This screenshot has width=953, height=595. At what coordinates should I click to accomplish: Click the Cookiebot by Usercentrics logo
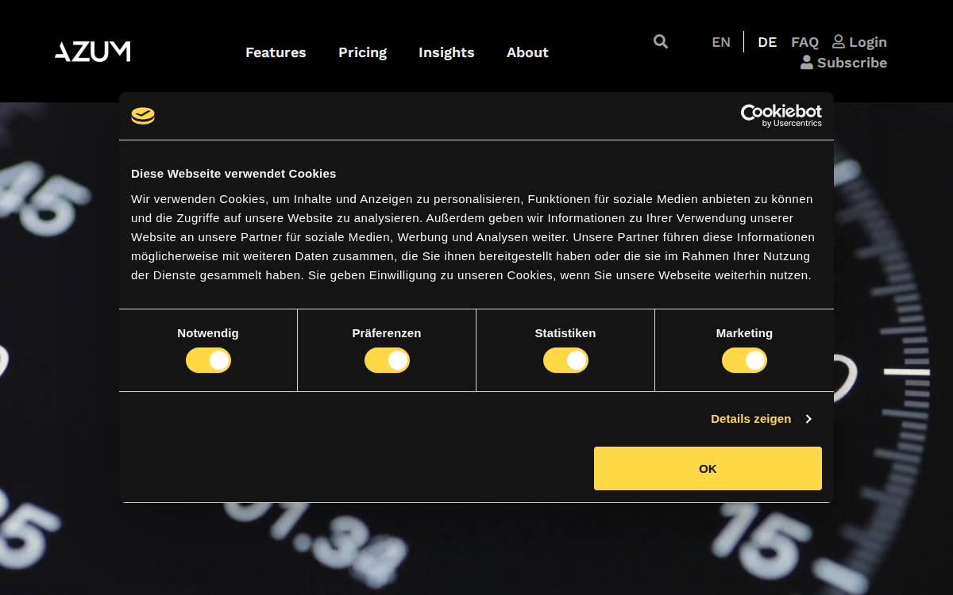(x=781, y=116)
